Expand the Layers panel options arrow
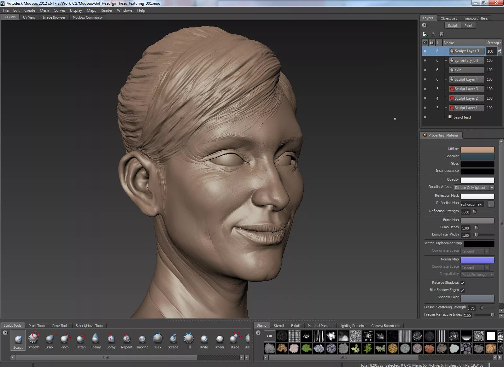Image resolution: width=504 pixels, height=367 pixels. tap(424, 25)
